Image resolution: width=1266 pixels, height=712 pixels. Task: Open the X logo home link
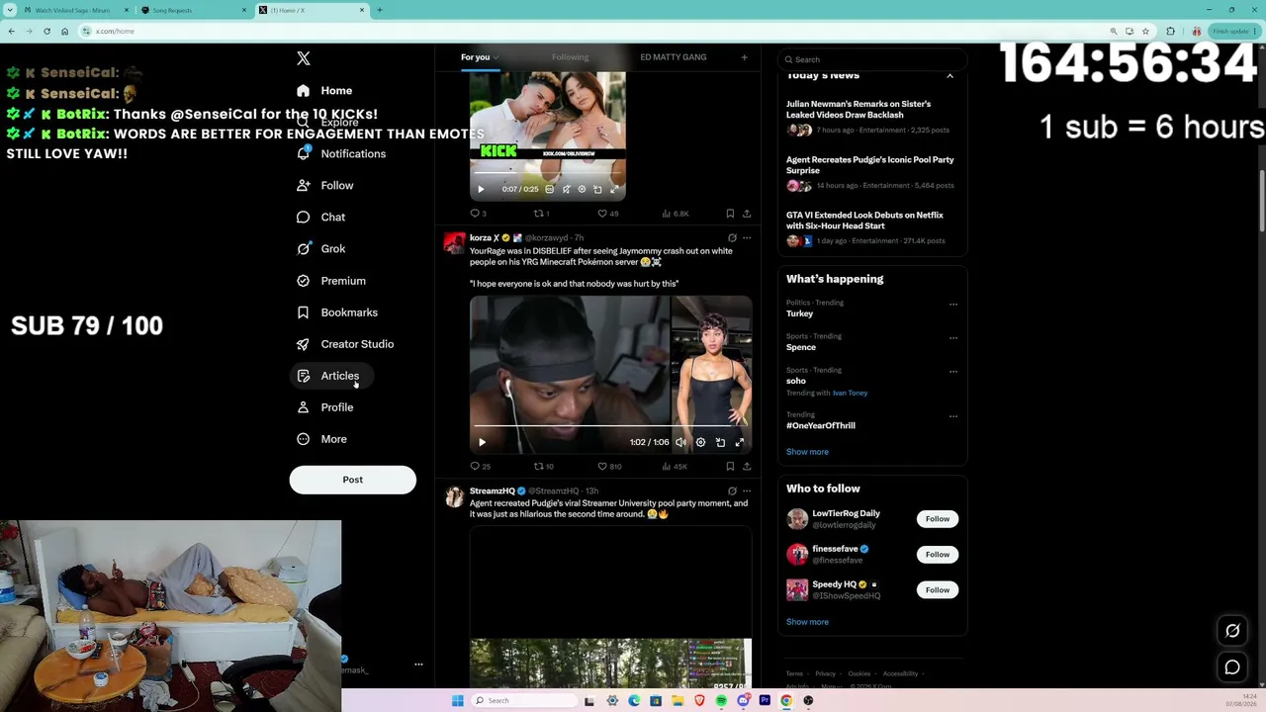tap(304, 59)
